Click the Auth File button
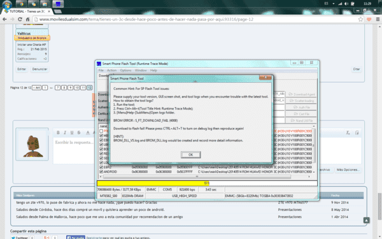Viewport: 382px width, 239px height. click(x=302, y=107)
